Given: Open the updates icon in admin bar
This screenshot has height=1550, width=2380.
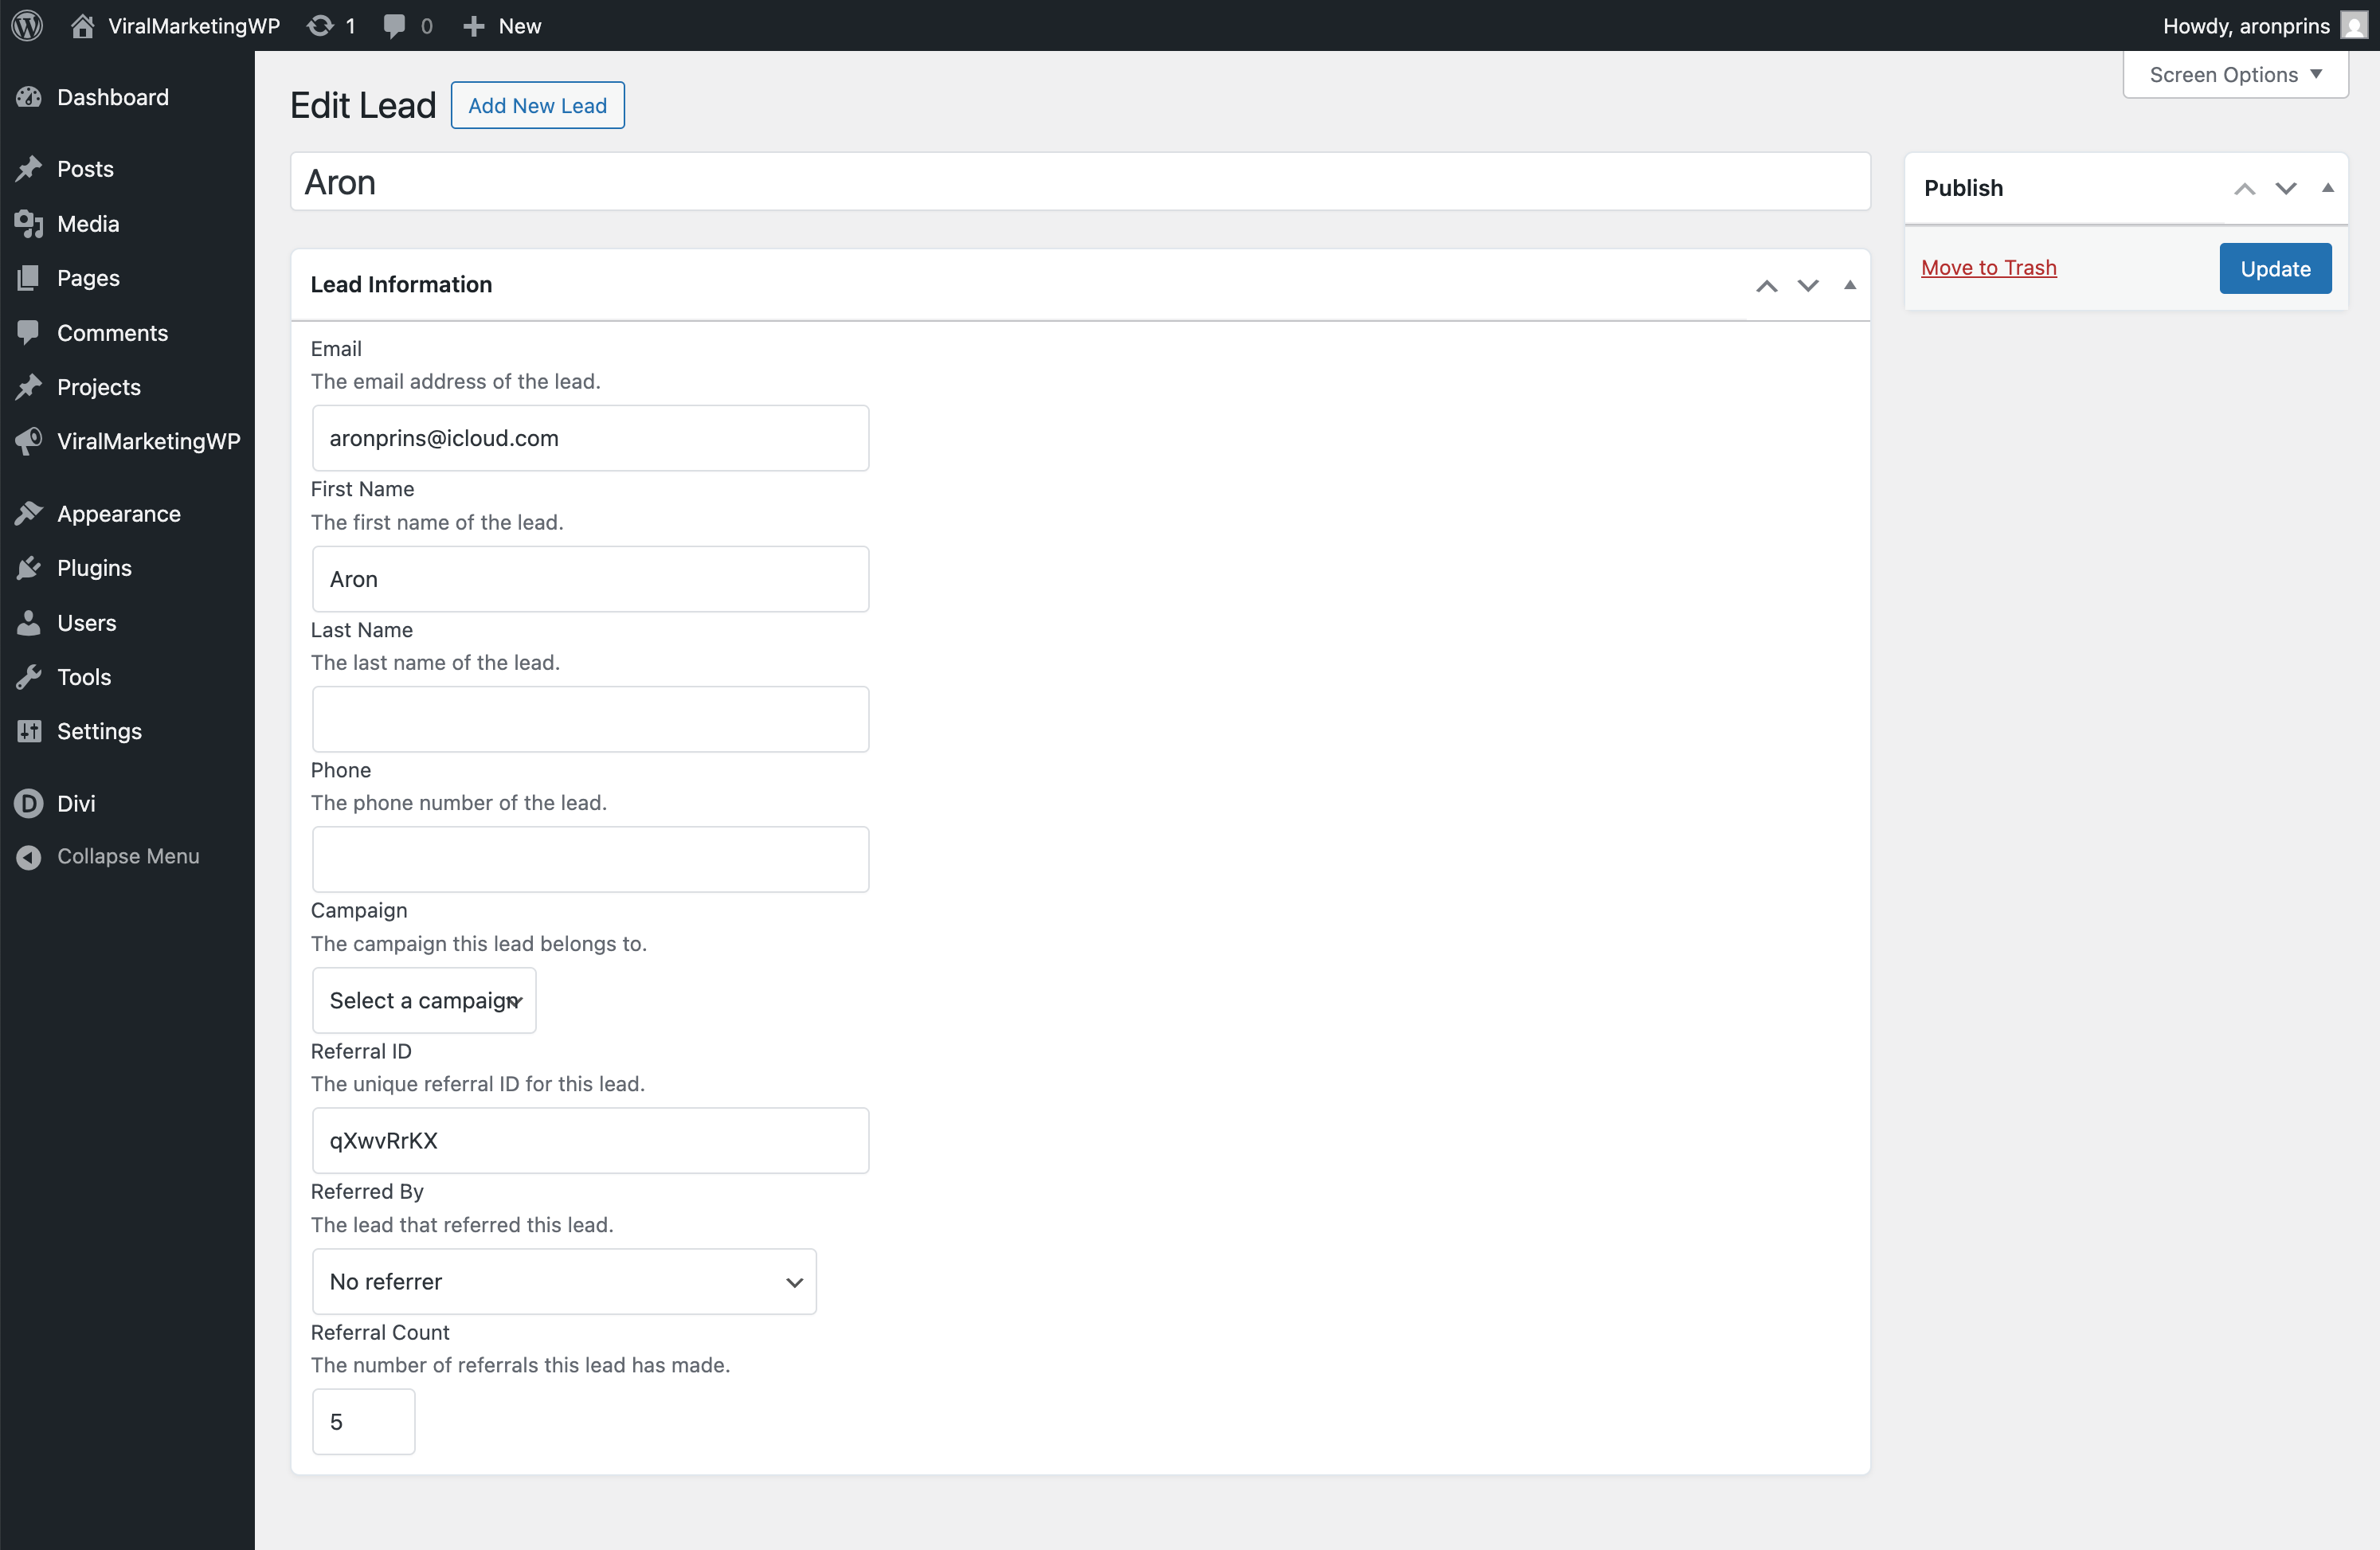Looking at the screenshot, I should [320, 25].
